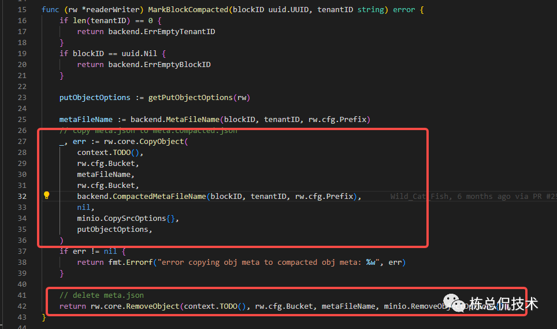Click line number 23 in the gutter
The image size is (557, 329).
22,97
